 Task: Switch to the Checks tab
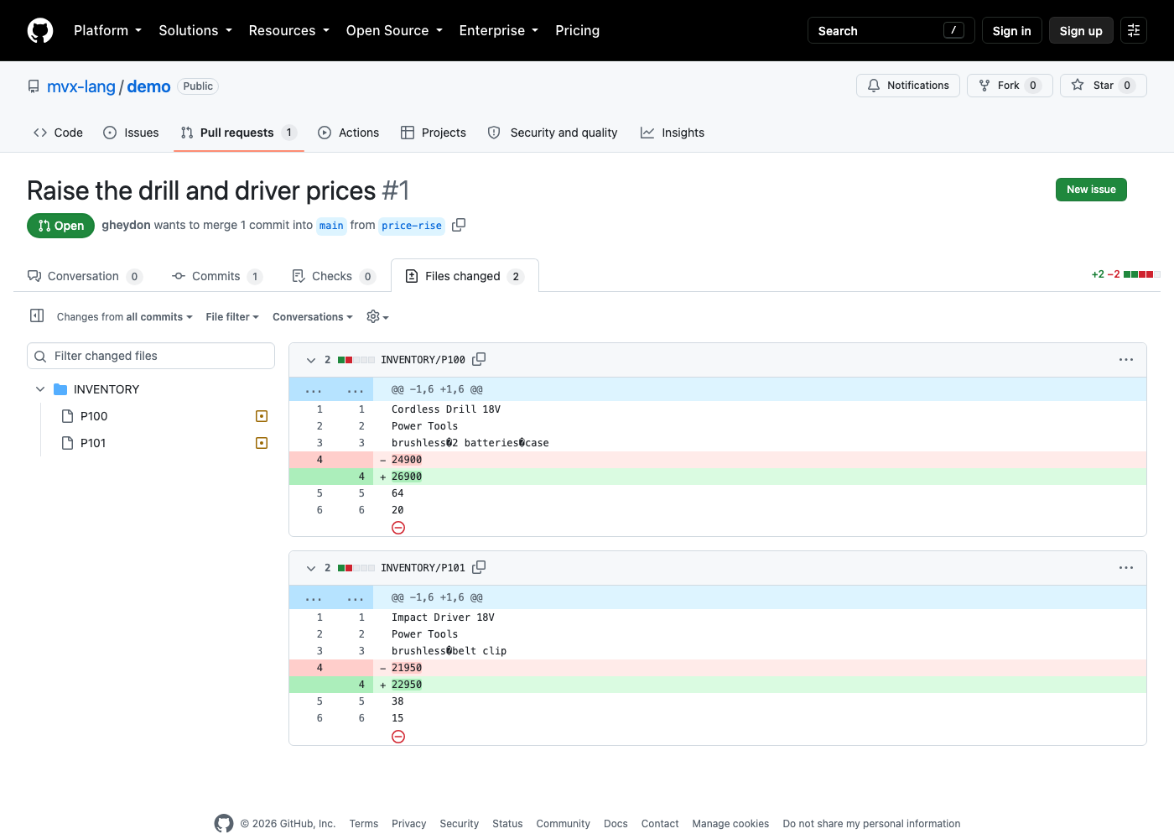pyautogui.click(x=333, y=276)
